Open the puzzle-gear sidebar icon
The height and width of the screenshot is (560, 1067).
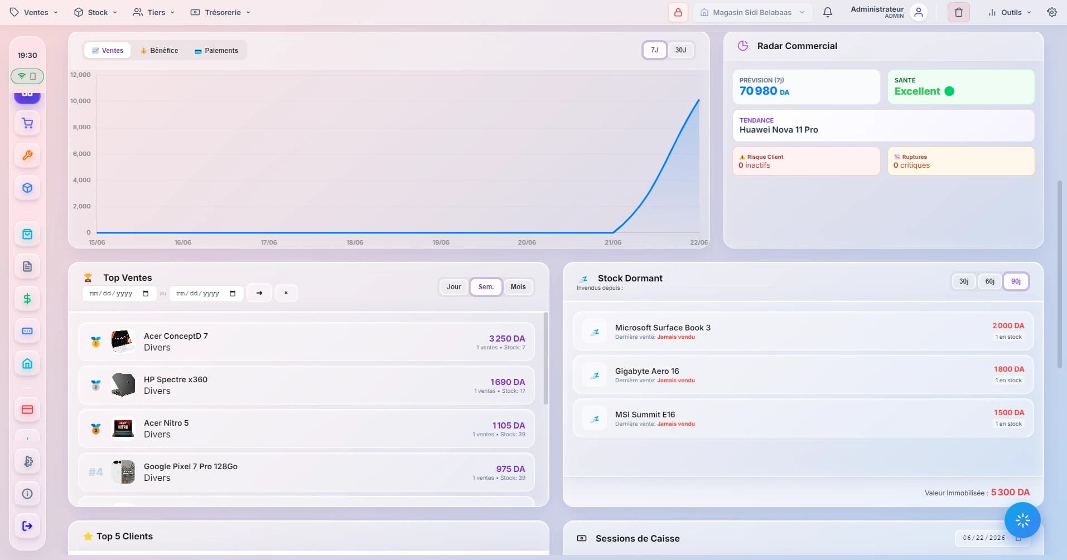click(27, 461)
